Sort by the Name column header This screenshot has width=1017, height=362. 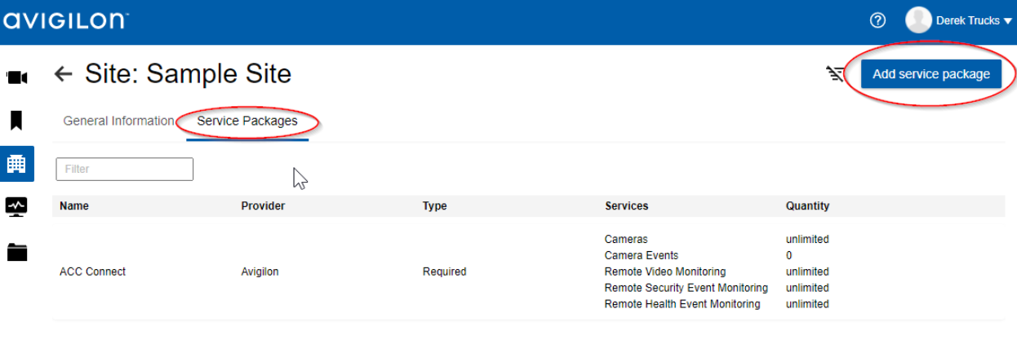[74, 206]
